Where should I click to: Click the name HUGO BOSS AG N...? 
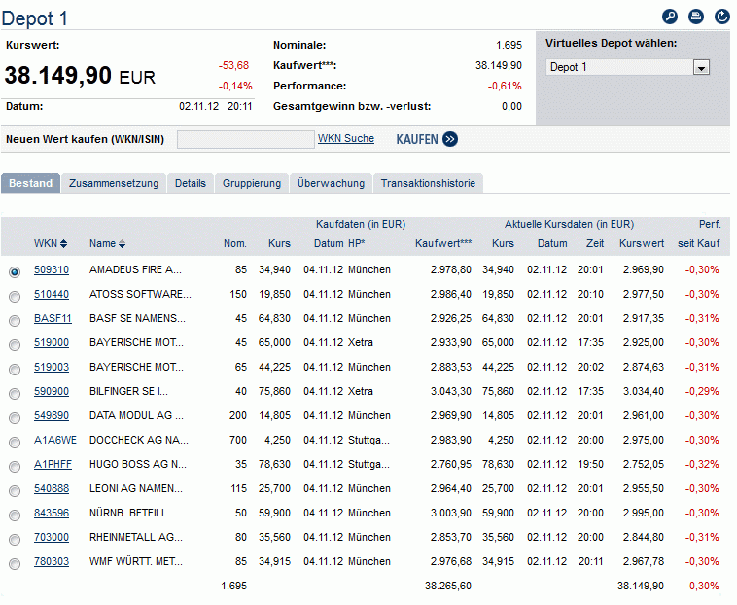(138, 464)
